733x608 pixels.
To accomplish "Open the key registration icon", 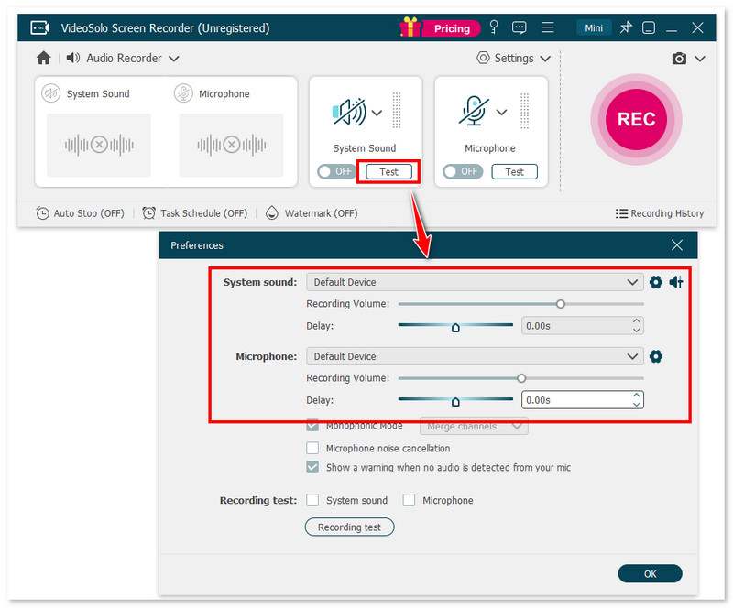I will pyautogui.click(x=494, y=27).
